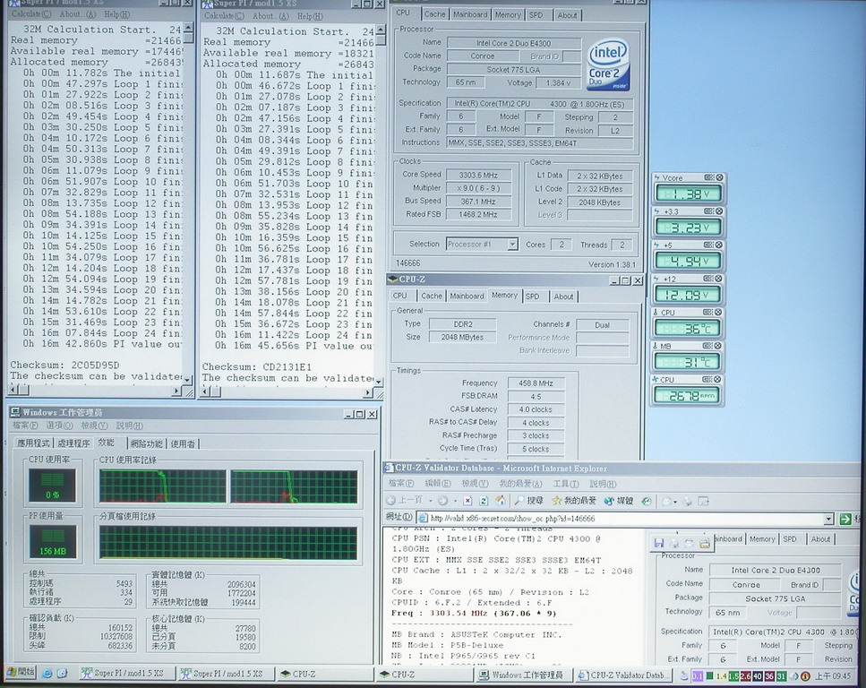
Task: Open the Tools menu in Internet Explorer
Action: point(566,484)
